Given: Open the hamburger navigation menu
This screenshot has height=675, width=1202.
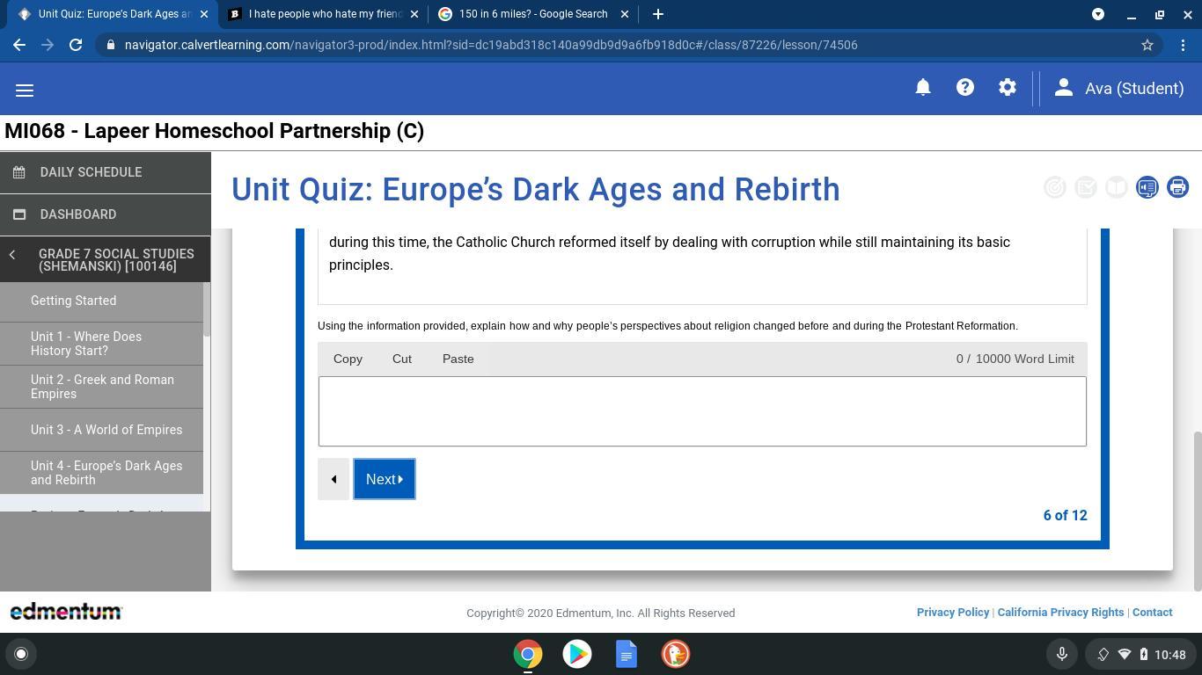Looking at the screenshot, I should click(25, 91).
